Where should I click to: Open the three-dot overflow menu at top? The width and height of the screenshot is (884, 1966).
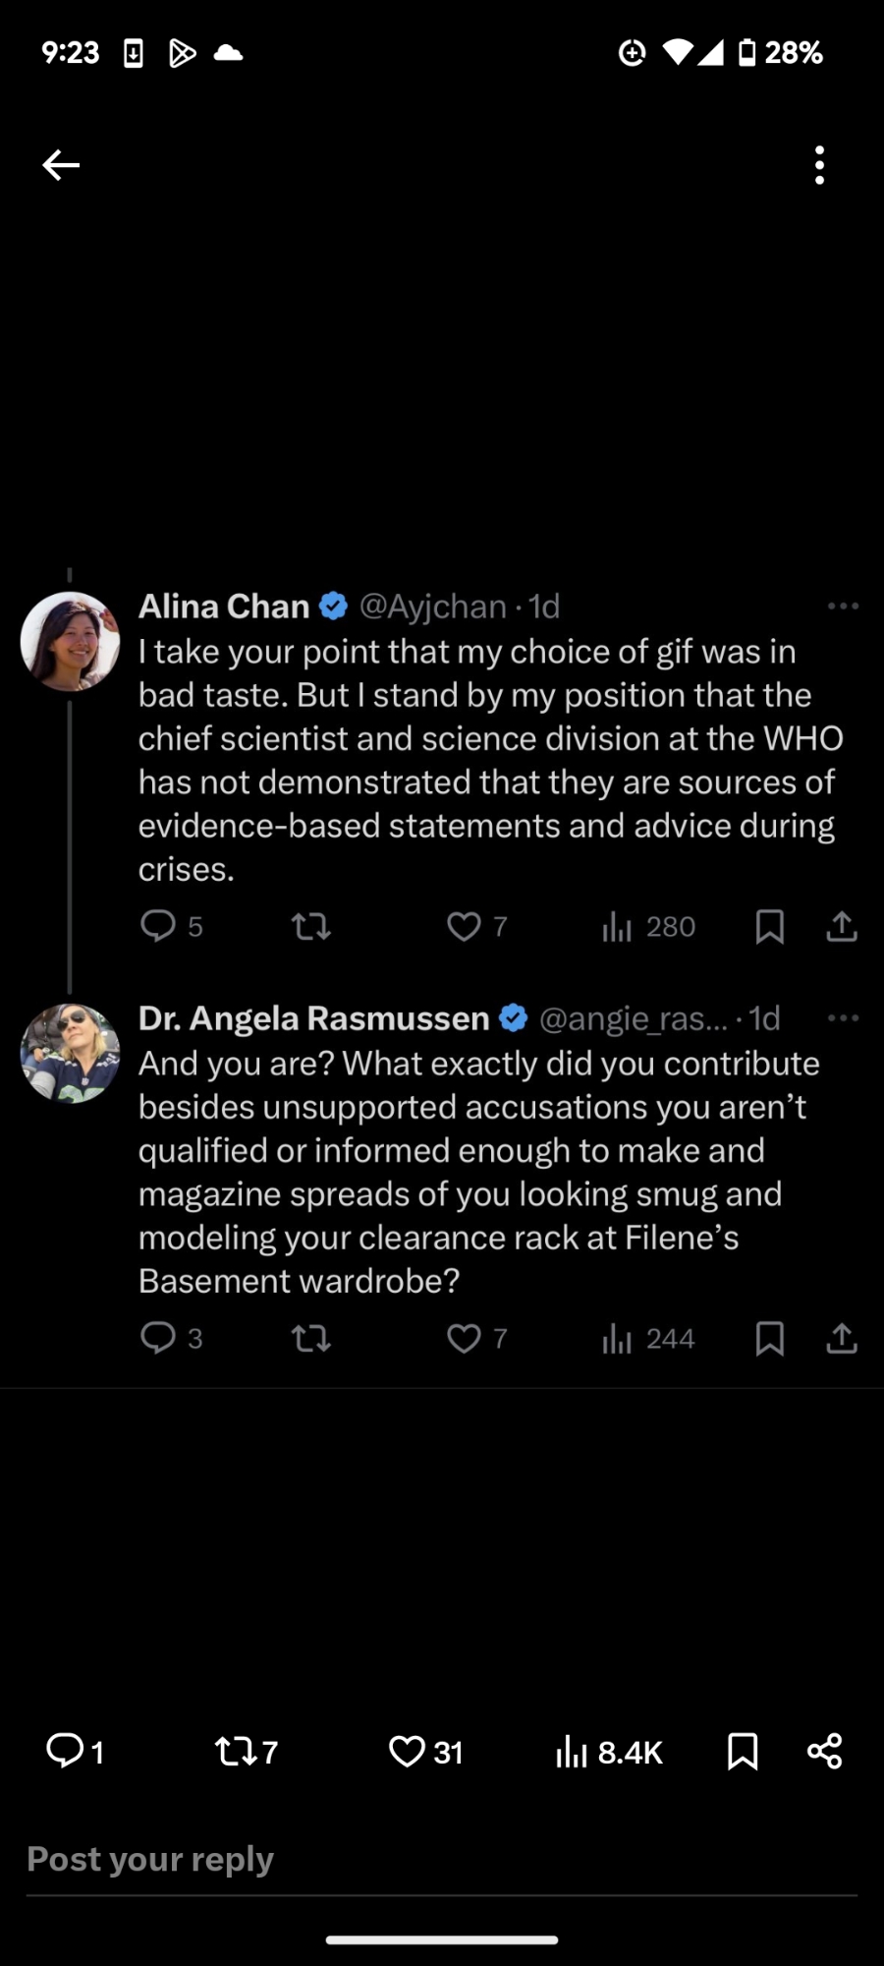[x=819, y=165]
